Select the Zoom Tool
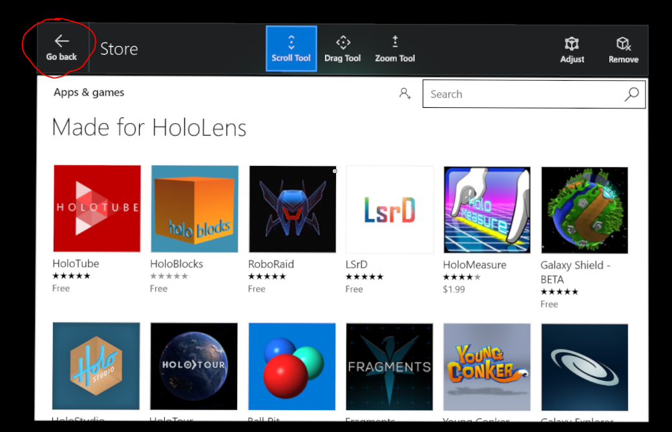This screenshot has width=672, height=432. coord(395,48)
